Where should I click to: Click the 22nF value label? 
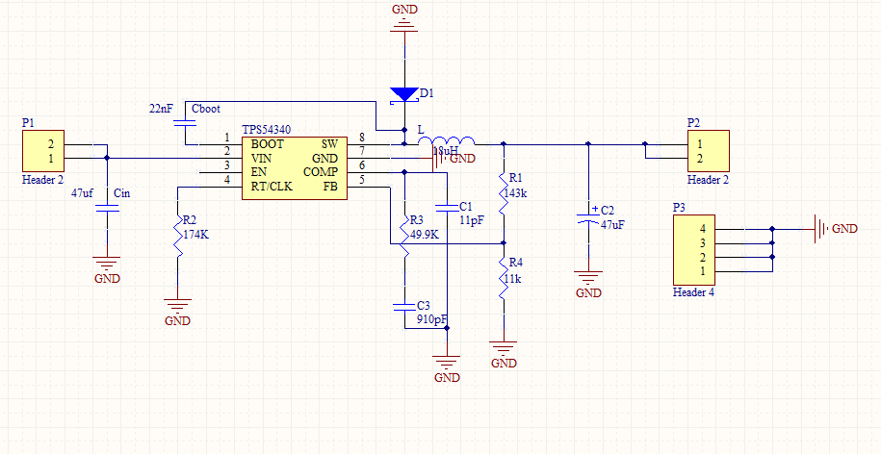pos(161,110)
